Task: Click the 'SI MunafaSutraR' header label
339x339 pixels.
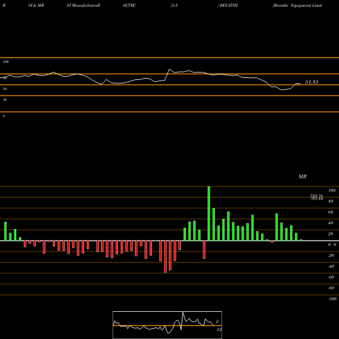Action: (83, 5)
